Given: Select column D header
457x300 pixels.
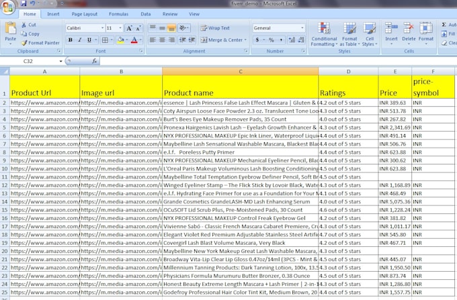Looking at the screenshot, I should (x=348, y=72).
